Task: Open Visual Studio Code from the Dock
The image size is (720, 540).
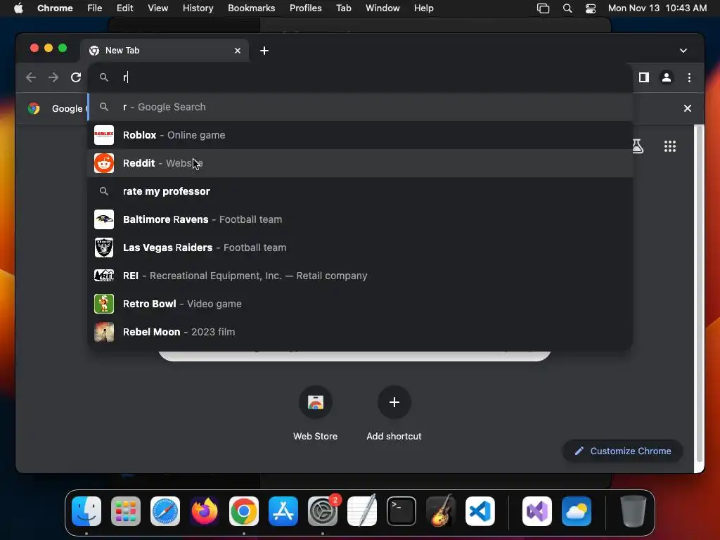Action: pos(480,511)
